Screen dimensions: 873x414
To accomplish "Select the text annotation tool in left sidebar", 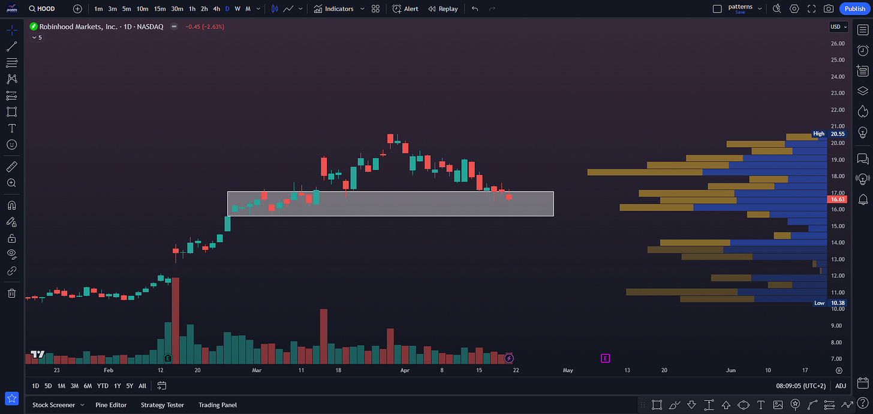I will point(11,128).
